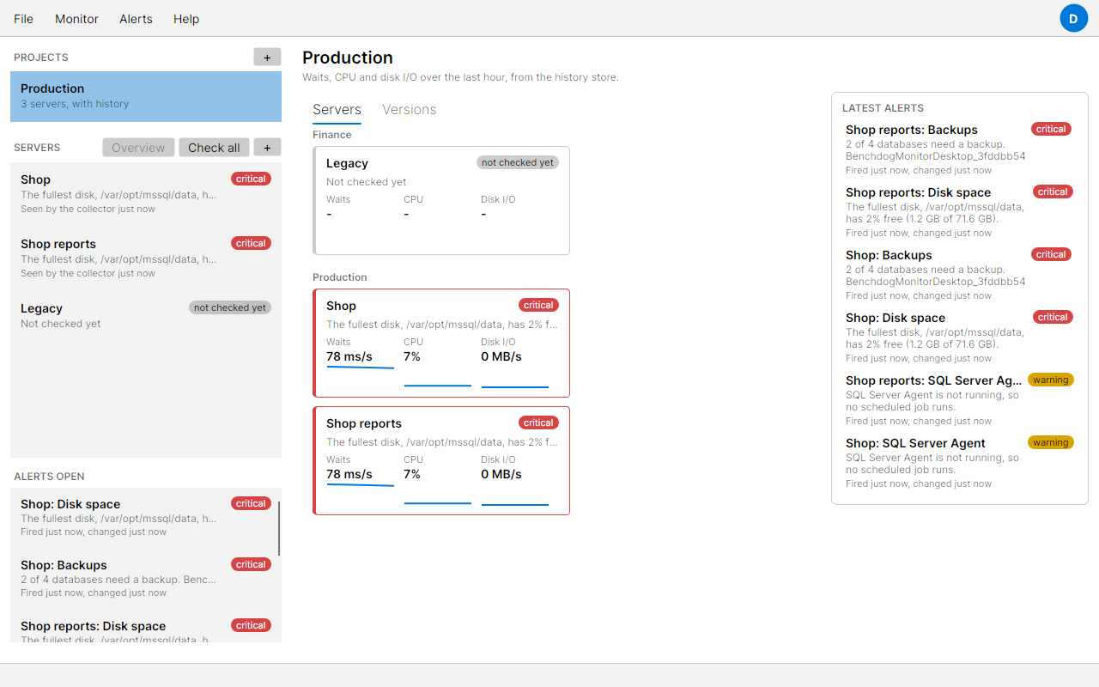Open latest alert Shop: Backups
The width and height of the screenshot is (1099, 687).
click(x=960, y=275)
